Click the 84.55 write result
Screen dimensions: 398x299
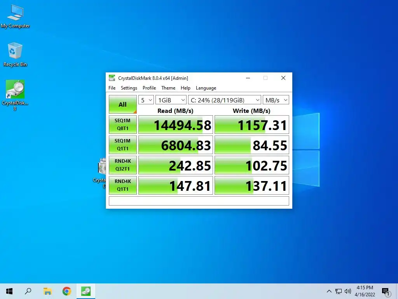point(252,145)
